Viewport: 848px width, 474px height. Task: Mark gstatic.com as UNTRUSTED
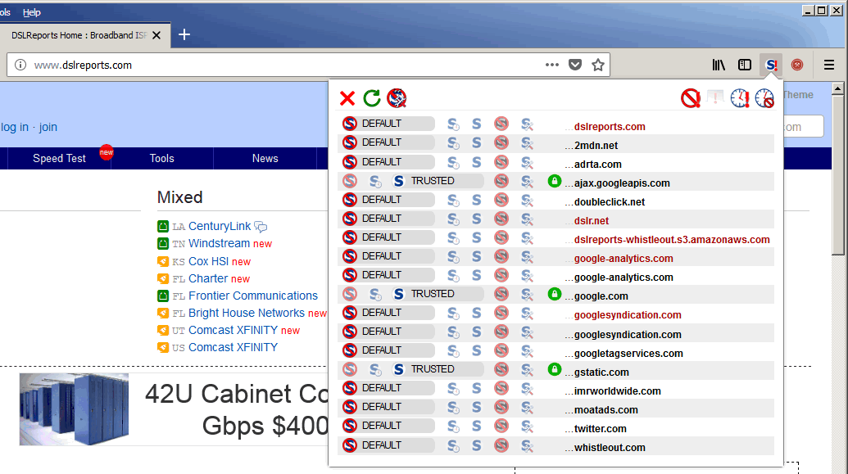click(x=501, y=369)
